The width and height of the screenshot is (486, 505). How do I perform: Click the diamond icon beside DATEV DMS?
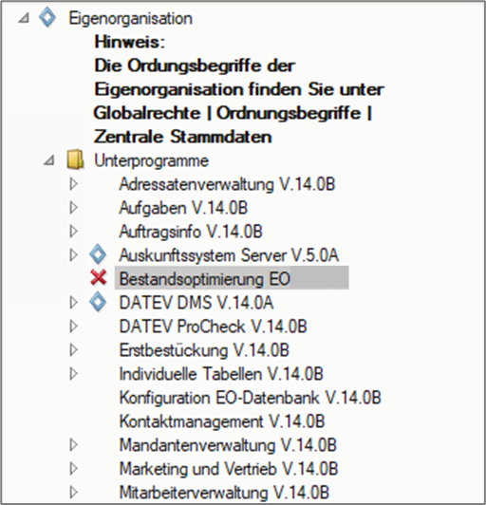click(x=98, y=302)
